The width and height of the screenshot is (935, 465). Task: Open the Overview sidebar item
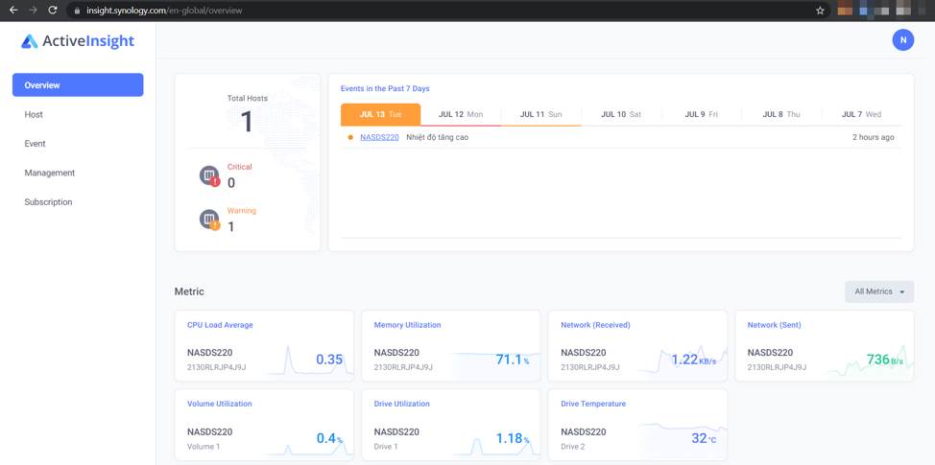[78, 85]
